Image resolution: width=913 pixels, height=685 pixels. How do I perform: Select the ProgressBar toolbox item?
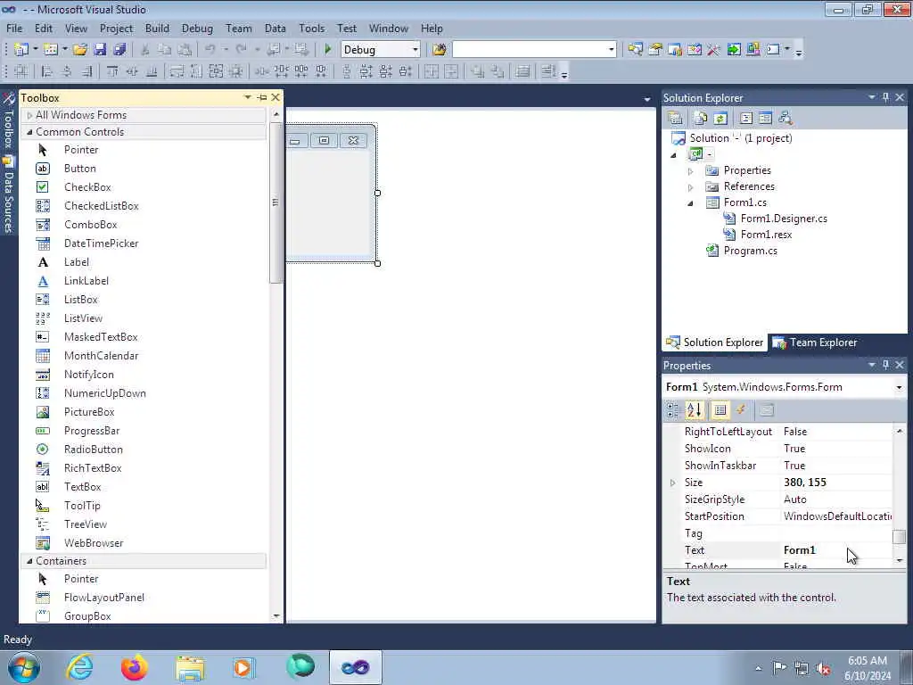pyautogui.click(x=92, y=431)
